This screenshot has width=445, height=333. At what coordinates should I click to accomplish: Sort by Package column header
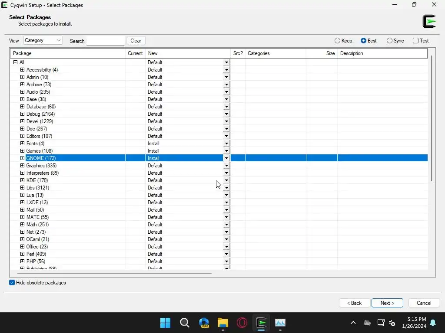67,53
